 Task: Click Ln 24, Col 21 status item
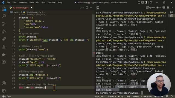tap(100, 96)
